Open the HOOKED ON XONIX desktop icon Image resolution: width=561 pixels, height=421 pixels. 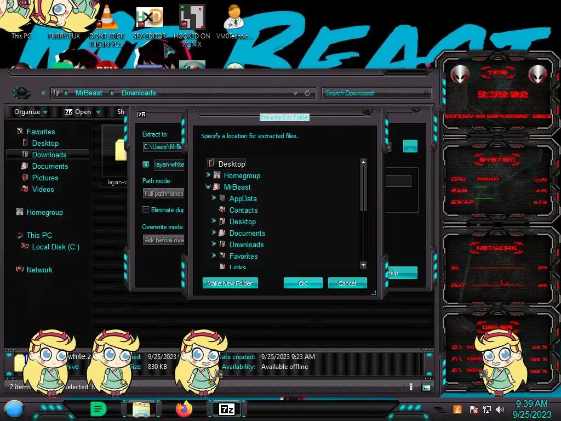[x=192, y=26]
